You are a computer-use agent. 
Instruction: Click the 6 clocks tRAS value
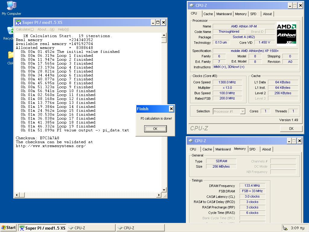click(252, 213)
